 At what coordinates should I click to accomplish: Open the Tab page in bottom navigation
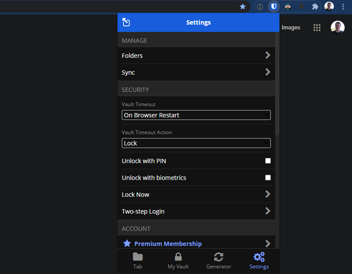[137, 261]
